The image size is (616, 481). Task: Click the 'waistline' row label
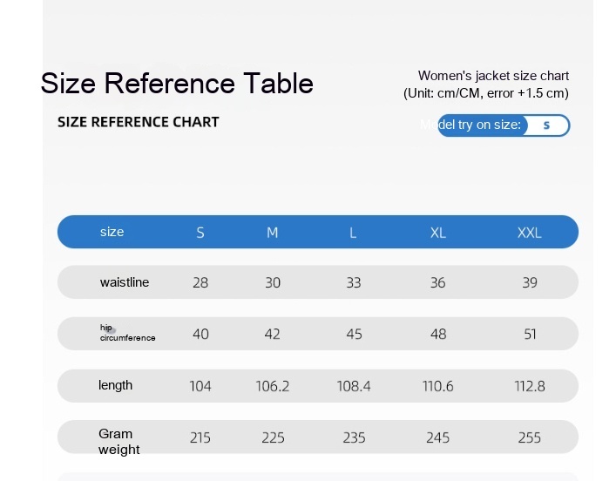(x=125, y=282)
